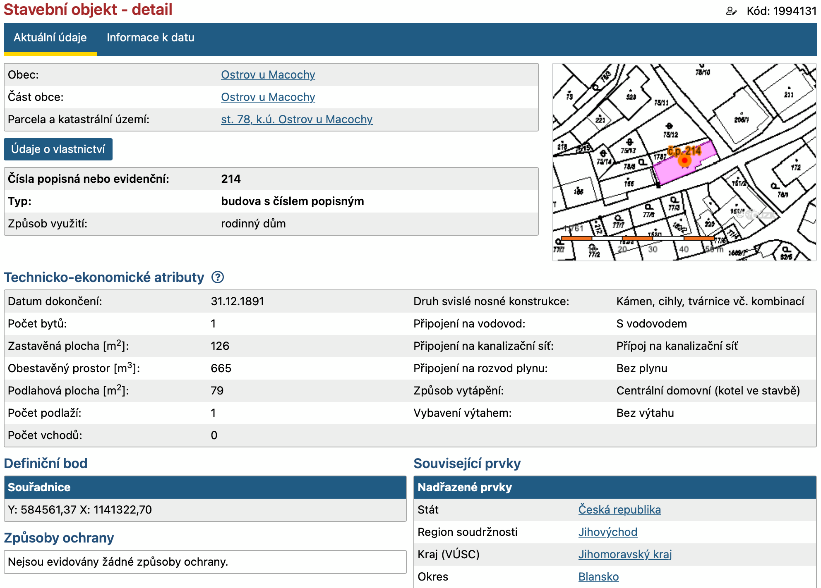Screen dimensions: 821x588
Task: Click the Nadřazené prvky table header
Action: tap(615, 488)
